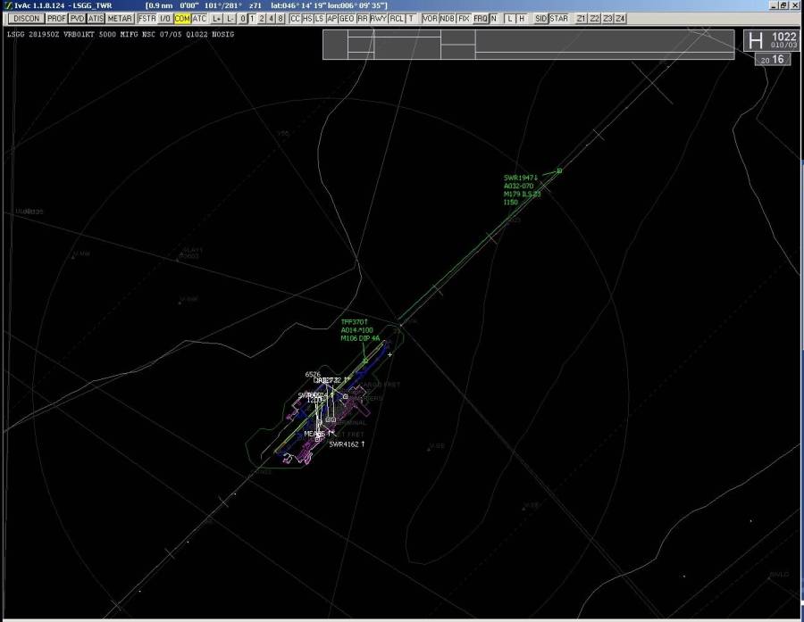Toggle the FSTR flight strip display
The height and width of the screenshot is (622, 804).
(x=147, y=19)
